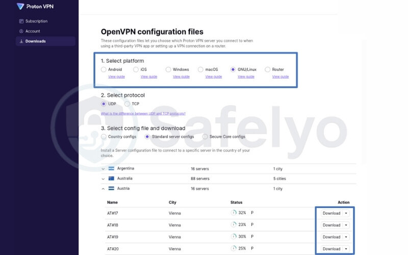This screenshot has height=255, width=408.
Task: Click the Proton VPN logo icon
Action: (x=20, y=6)
